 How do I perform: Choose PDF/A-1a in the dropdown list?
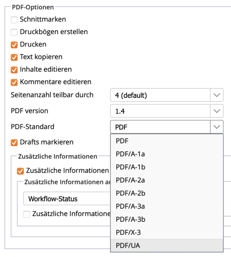130,154
